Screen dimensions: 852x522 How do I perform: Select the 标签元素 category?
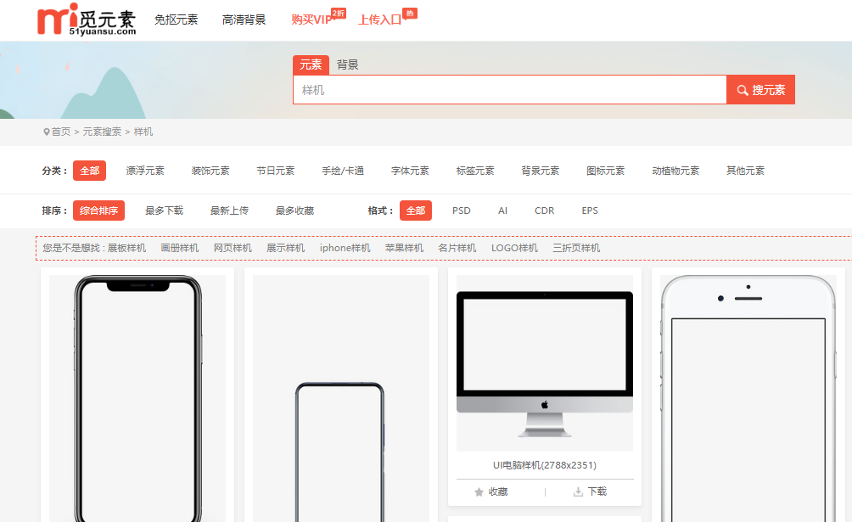[x=475, y=171]
